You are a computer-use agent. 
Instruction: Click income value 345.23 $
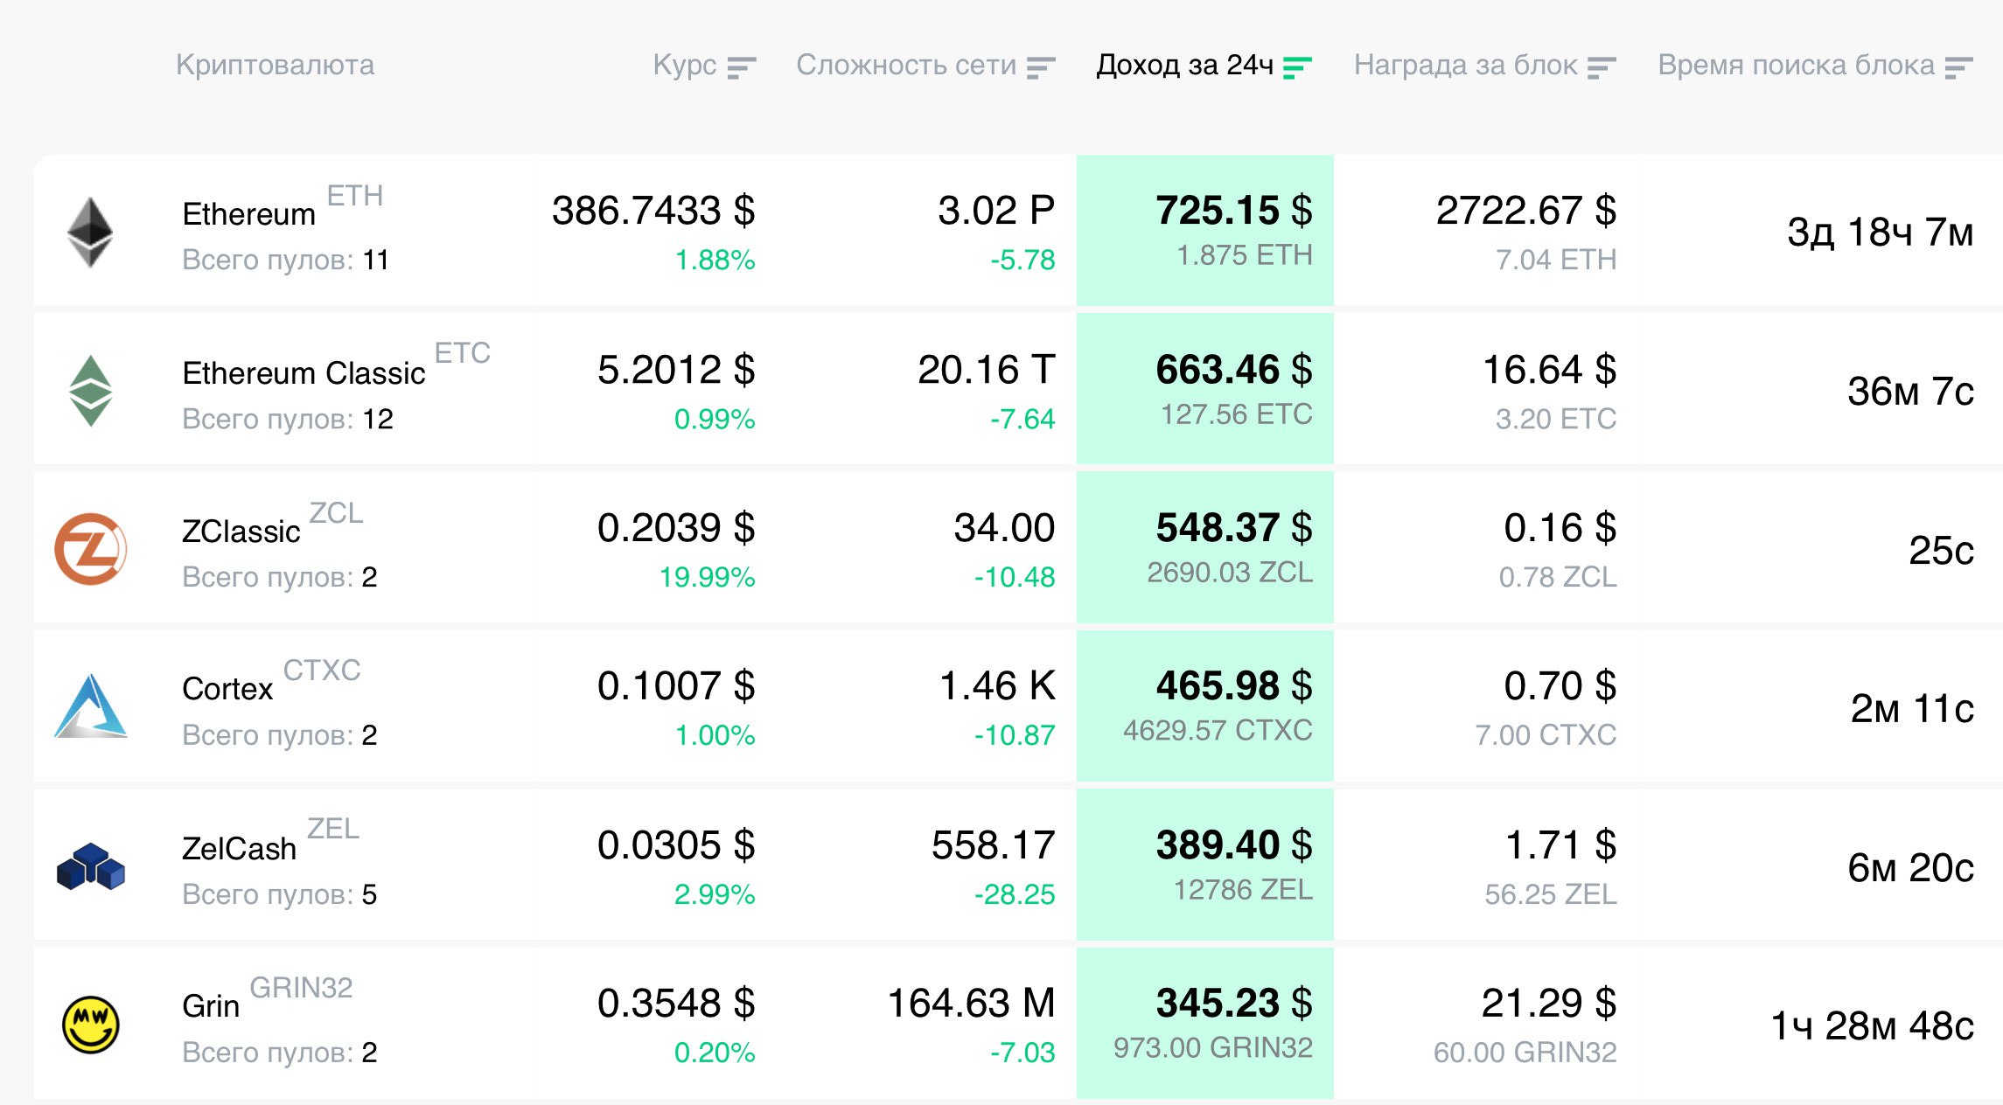(x=1234, y=1004)
